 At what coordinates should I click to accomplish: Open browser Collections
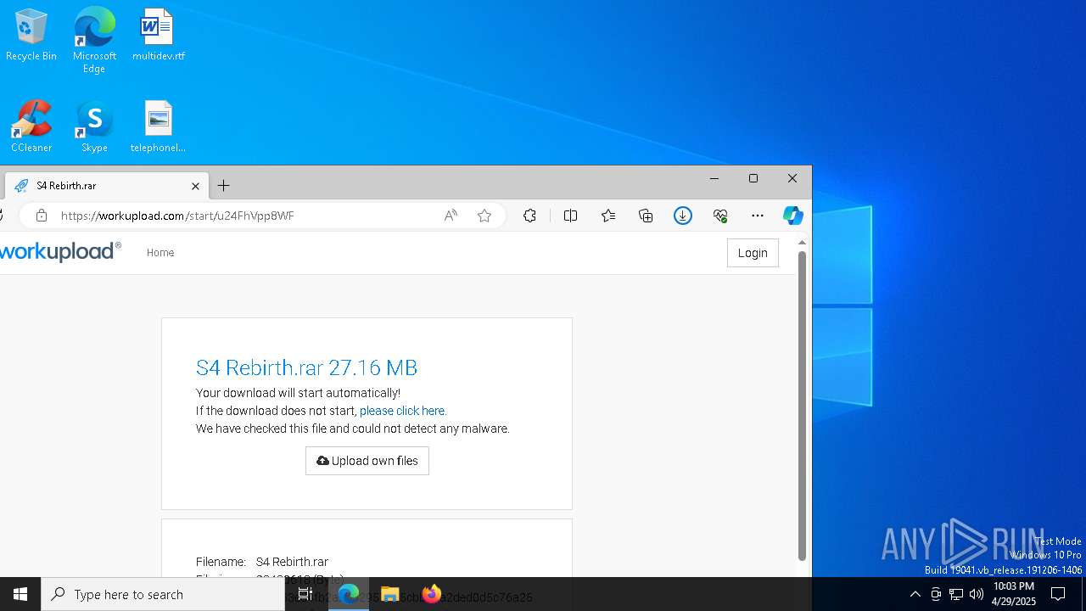pos(646,216)
